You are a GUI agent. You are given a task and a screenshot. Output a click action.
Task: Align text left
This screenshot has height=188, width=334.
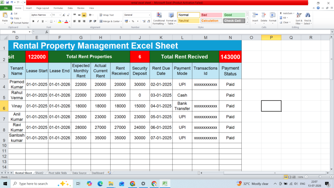point(75,21)
